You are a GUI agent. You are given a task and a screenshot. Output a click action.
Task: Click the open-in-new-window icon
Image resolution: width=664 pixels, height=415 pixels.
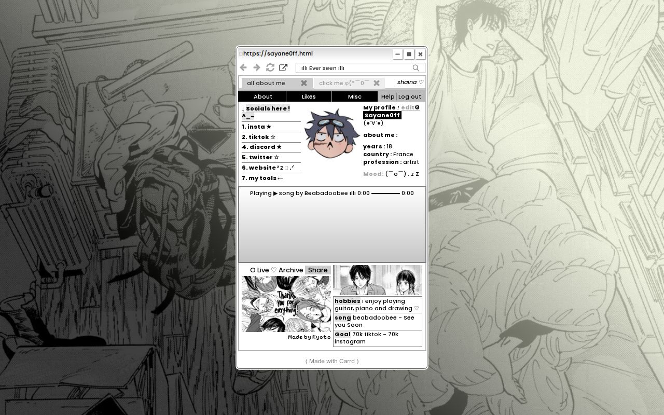click(x=283, y=67)
